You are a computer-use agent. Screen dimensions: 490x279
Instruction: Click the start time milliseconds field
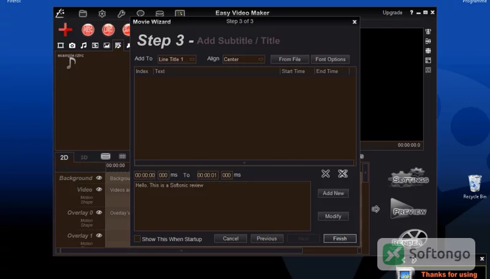pos(163,175)
